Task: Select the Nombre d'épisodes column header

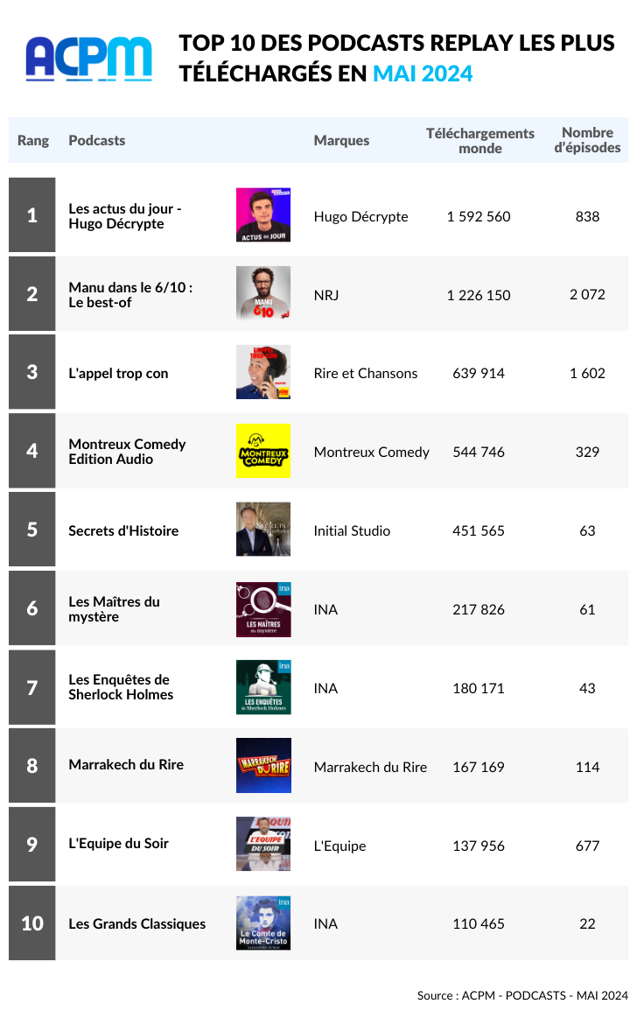Action: click(x=587, y=140)
